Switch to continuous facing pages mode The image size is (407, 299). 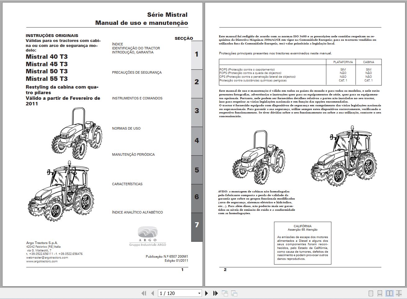pos(399,293)
